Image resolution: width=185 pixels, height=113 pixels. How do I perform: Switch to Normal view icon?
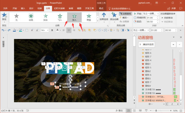click(128, 111)
